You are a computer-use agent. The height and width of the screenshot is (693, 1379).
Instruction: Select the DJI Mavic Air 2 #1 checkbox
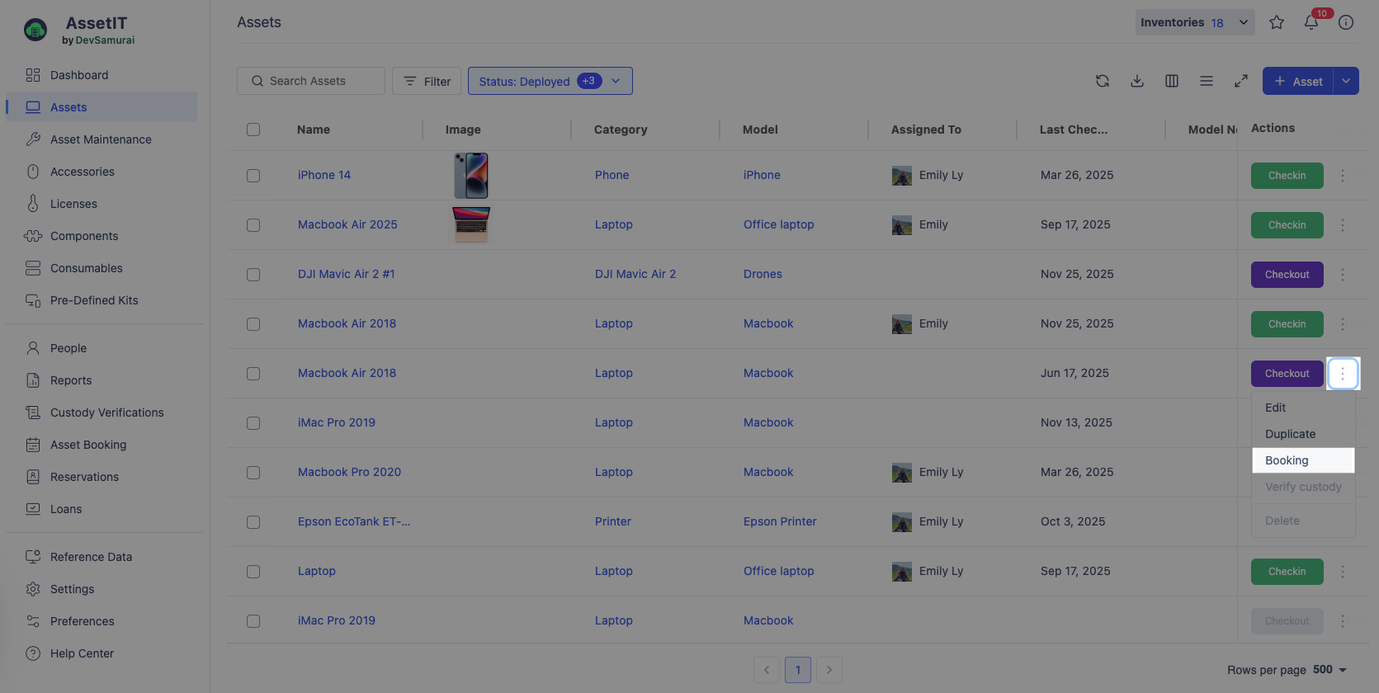[x=253, y=275]
